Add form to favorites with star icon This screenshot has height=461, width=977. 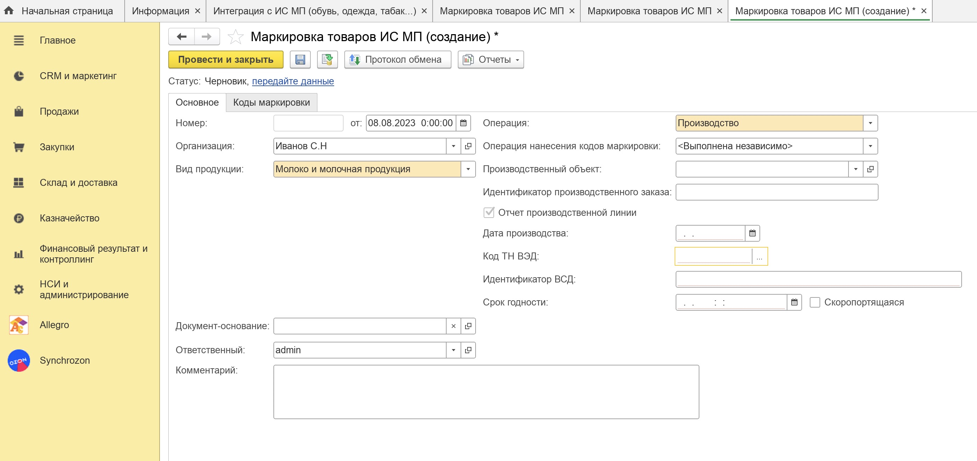click(235, 37)
